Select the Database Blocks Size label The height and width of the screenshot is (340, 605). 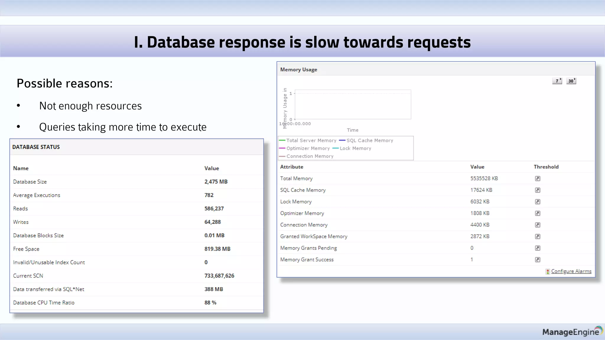[38, 236]
